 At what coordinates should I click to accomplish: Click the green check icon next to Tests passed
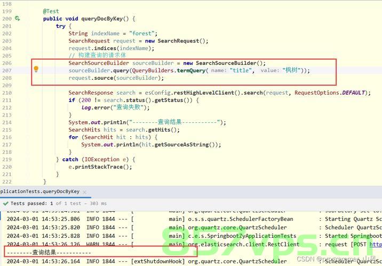tap(6, 204)
